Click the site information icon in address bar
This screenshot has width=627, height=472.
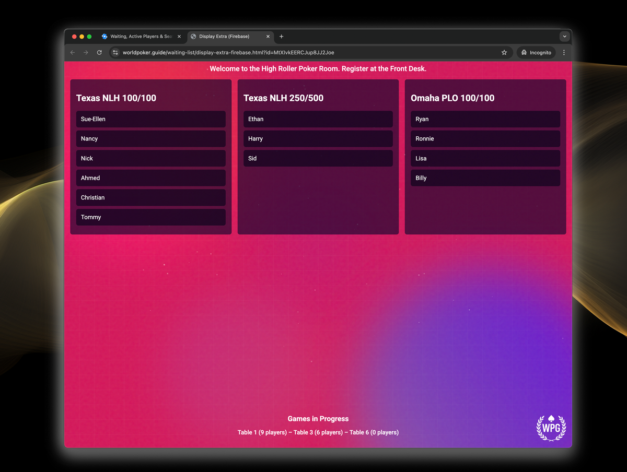pos(115,53)
